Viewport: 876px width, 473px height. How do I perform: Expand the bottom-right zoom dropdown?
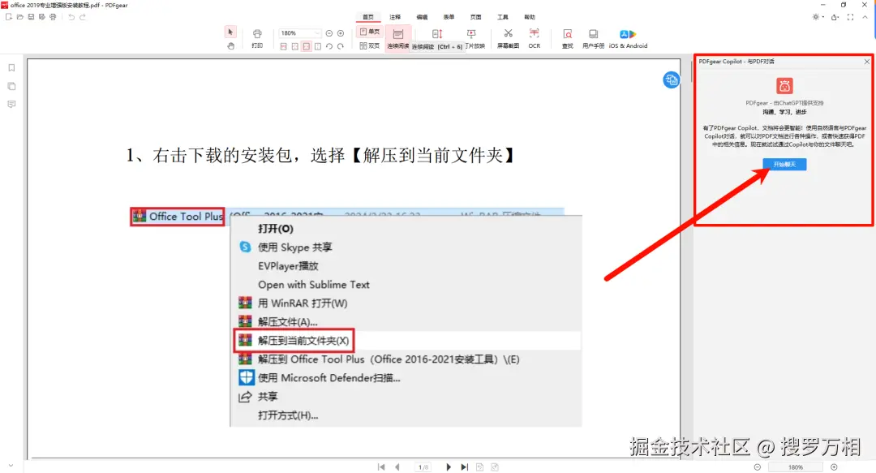click(796, 467)
